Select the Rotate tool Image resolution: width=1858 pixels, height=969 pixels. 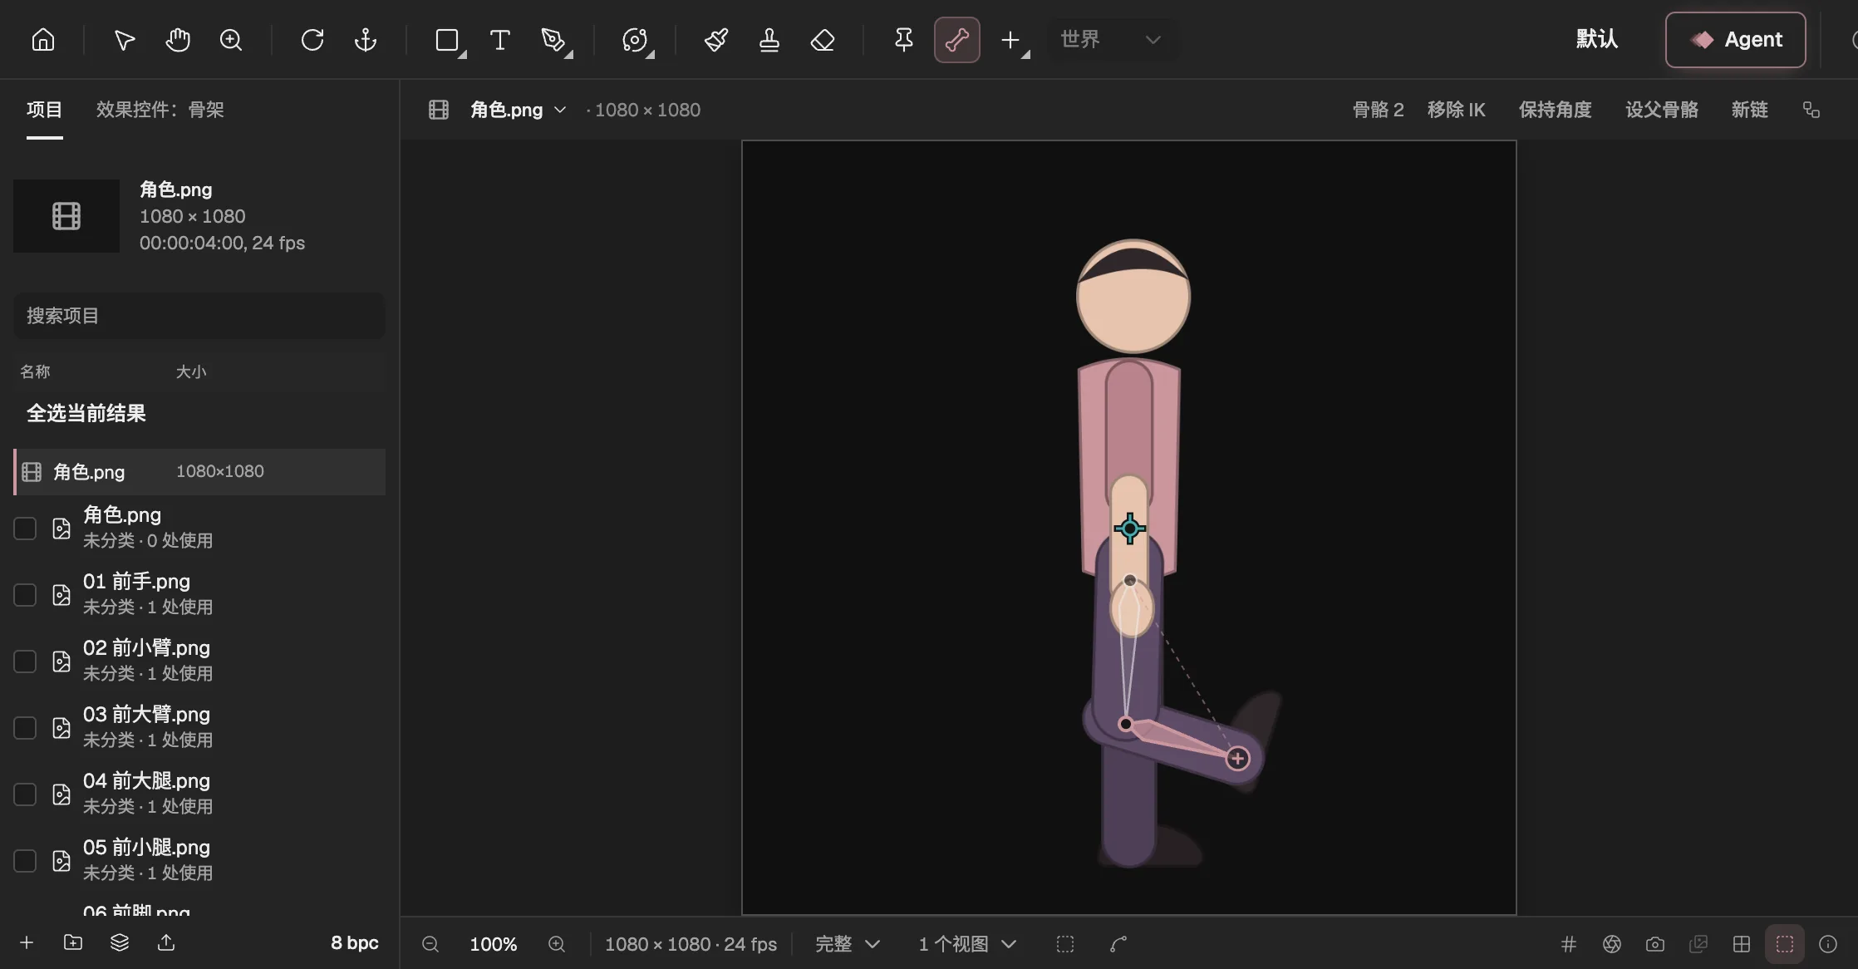click(x=312, y=39)
